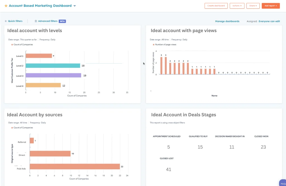286x186 pixels.
Task: Click the favorite star icon beside dashboard title
Action: click(x=6, y=6)
